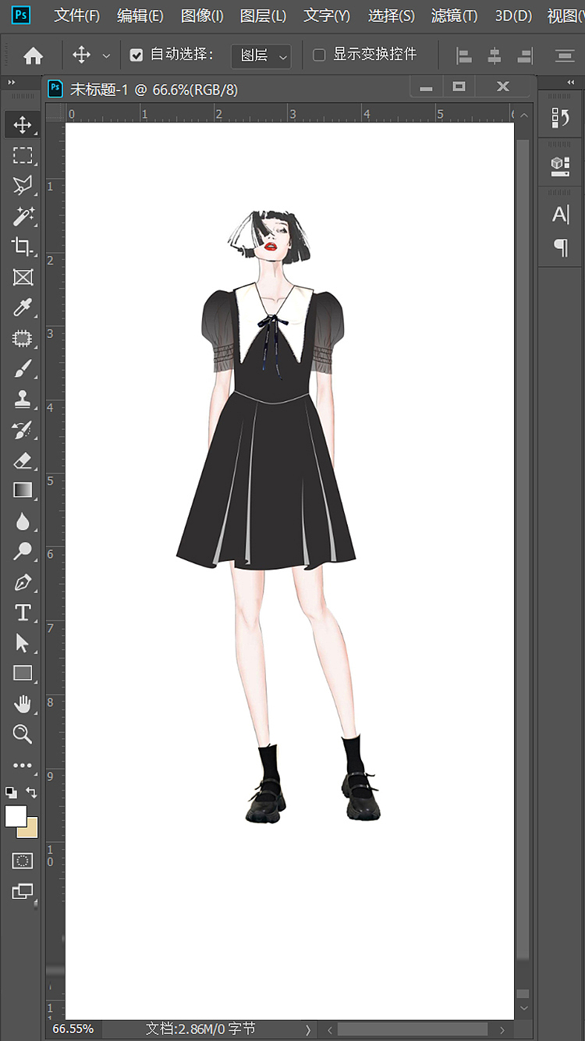
Task: Select the History Brush tool
Action: coord(23,429)
